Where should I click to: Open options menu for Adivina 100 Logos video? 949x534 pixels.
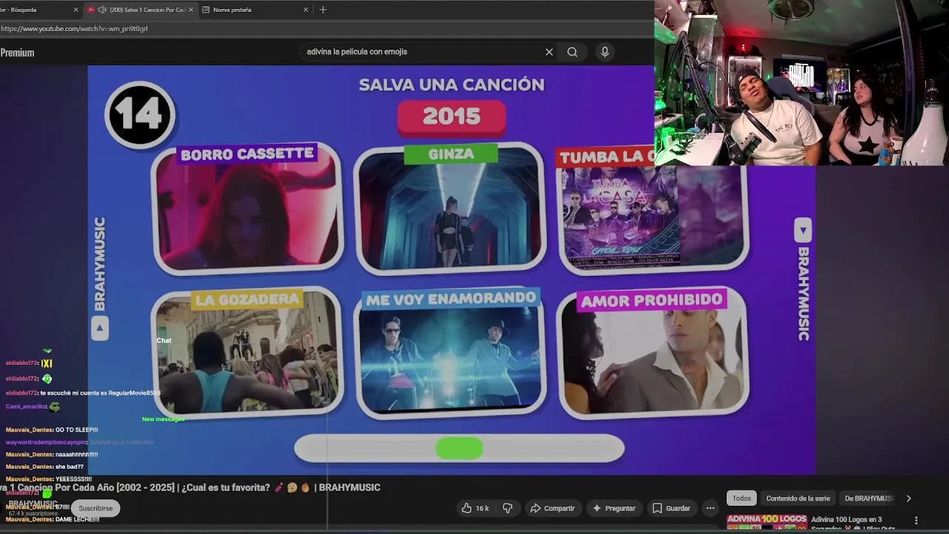pos(916,521)
